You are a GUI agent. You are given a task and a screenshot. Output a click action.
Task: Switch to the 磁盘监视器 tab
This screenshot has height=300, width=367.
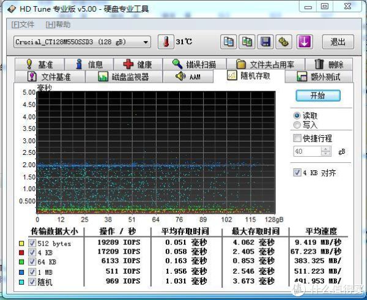tap(124, 77)
